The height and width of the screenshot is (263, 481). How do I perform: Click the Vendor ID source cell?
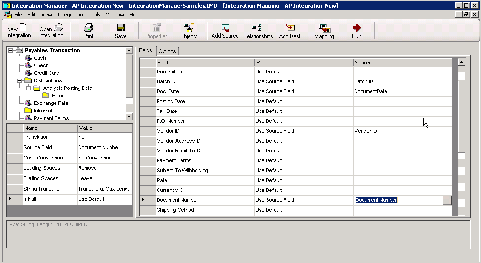(402, 131)
